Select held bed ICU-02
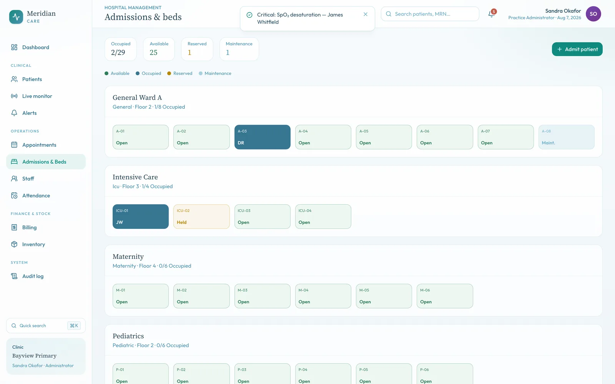This screenshot has height=384, width=615. (x=201, y=217)
